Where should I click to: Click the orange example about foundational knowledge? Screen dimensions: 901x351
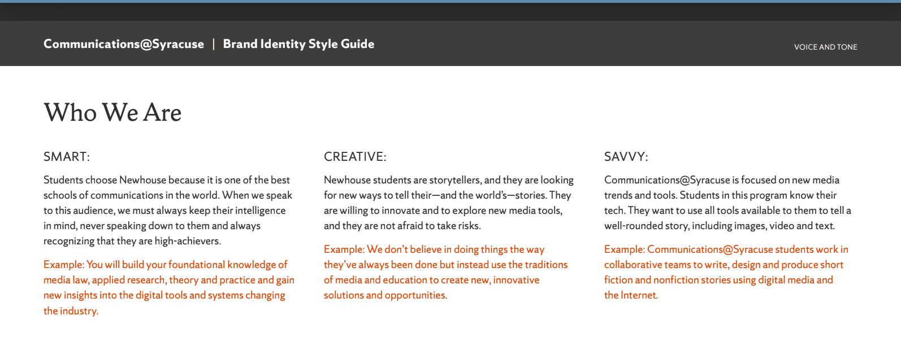(169, 287)
